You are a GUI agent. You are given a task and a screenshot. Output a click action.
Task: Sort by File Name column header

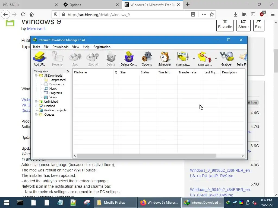(x=93, y=72)
